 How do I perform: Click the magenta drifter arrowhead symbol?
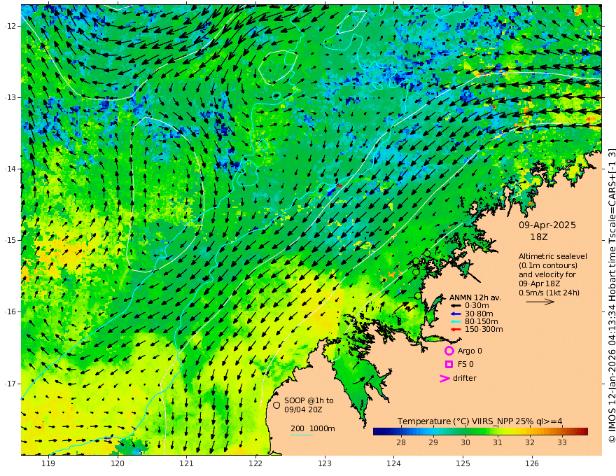click(x=444, y=379)
